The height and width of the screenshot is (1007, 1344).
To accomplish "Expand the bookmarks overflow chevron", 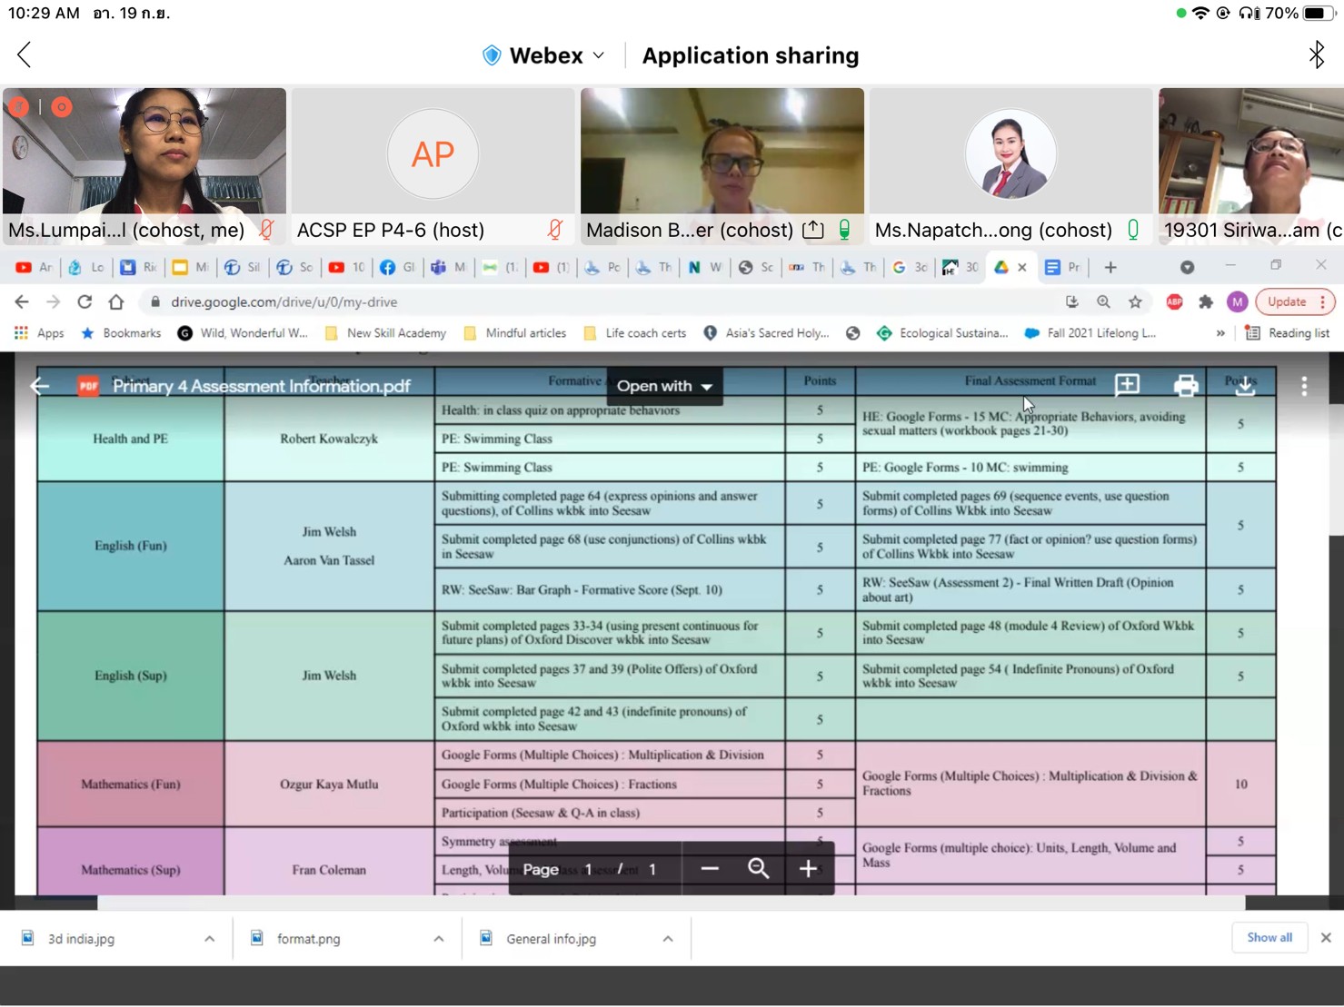I will pyautogui.click(x=1220, y=333).
